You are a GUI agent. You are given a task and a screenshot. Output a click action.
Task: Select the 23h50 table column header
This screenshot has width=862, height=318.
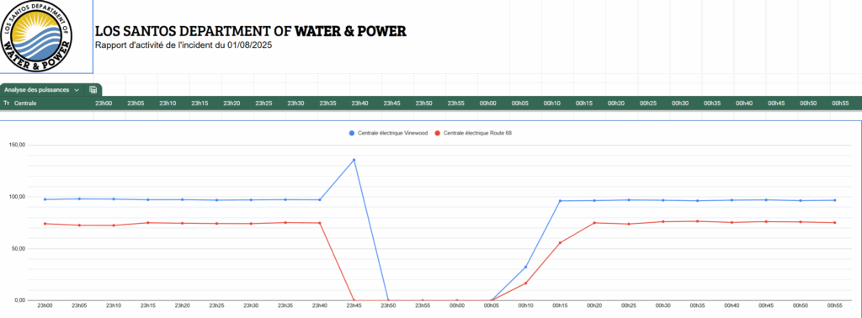(x=423, y=103)
